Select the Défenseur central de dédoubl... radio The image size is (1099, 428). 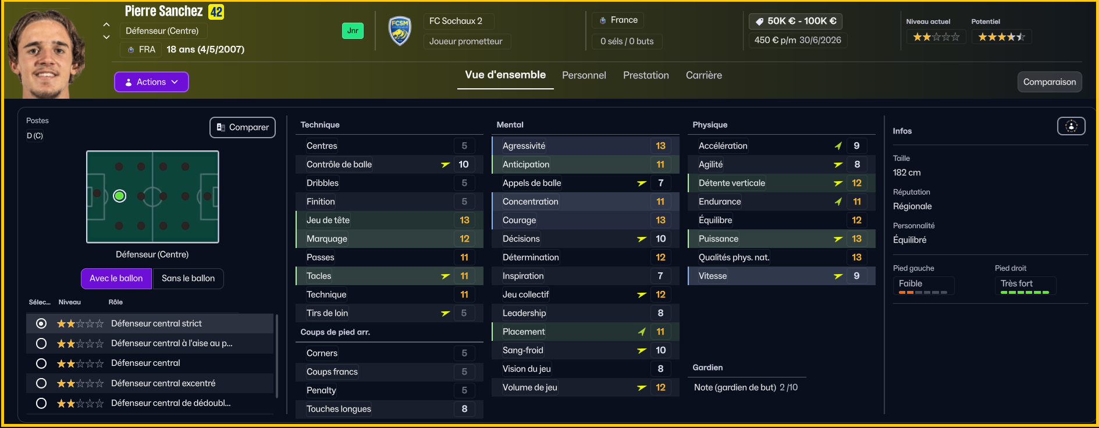(41, 403)
